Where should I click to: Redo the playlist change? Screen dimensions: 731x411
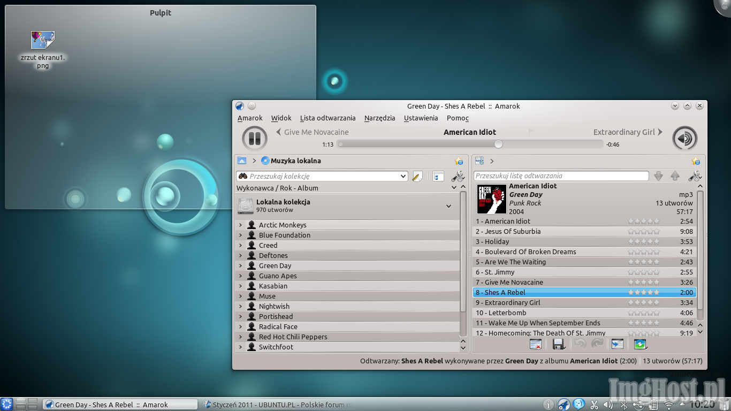pos(597,344)
